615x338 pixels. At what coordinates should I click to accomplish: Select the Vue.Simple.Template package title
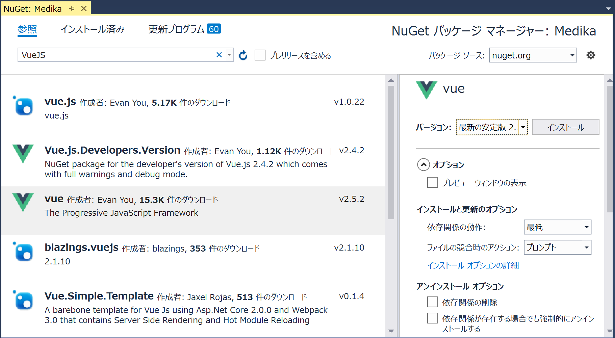[99, 296]
